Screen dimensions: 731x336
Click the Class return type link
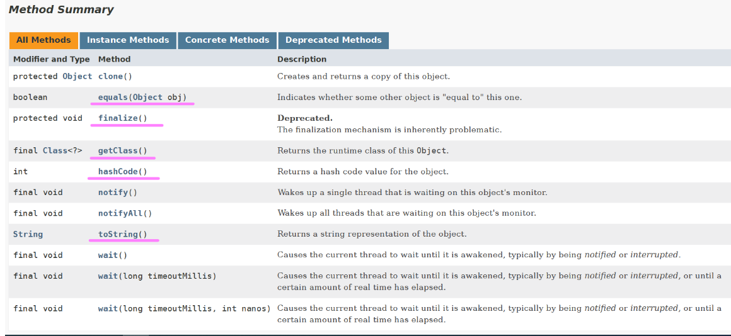(x=55, y=151)
